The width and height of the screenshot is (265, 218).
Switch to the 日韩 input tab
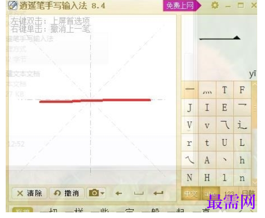[248, 194]
